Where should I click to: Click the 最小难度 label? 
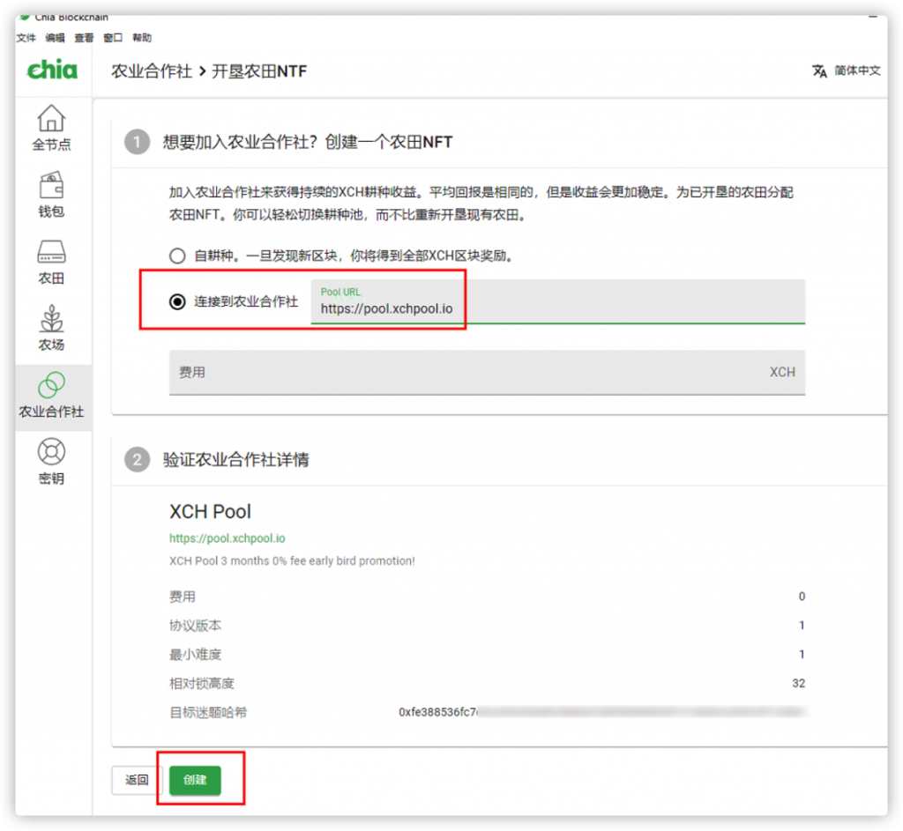(195, 655)
